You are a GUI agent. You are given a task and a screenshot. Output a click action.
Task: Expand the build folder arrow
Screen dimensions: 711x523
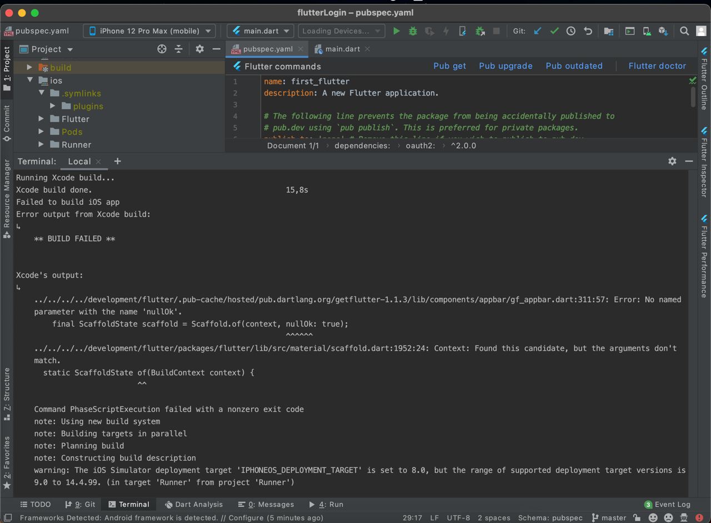[x=30, y=67]
